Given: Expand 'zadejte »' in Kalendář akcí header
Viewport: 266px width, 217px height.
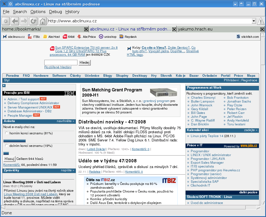Looking at the screenshot, I should (x=251, y=130).
